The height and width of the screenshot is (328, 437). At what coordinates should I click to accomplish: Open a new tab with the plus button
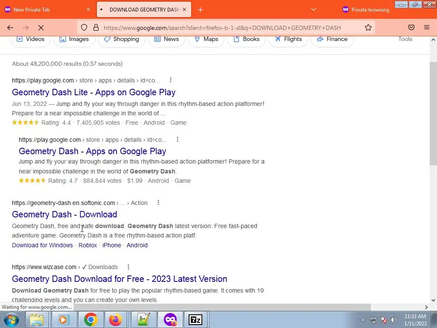[201, 10]
